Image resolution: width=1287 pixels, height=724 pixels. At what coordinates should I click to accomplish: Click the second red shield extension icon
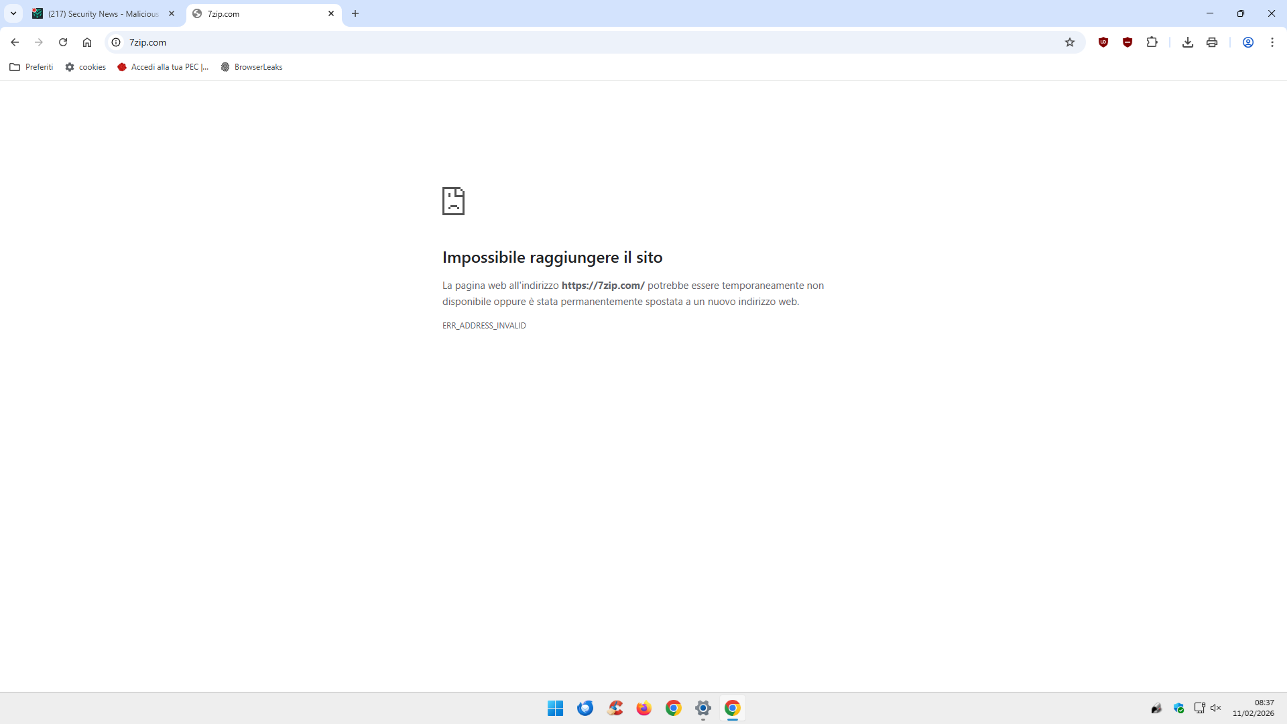click(x=1127, y=42)
